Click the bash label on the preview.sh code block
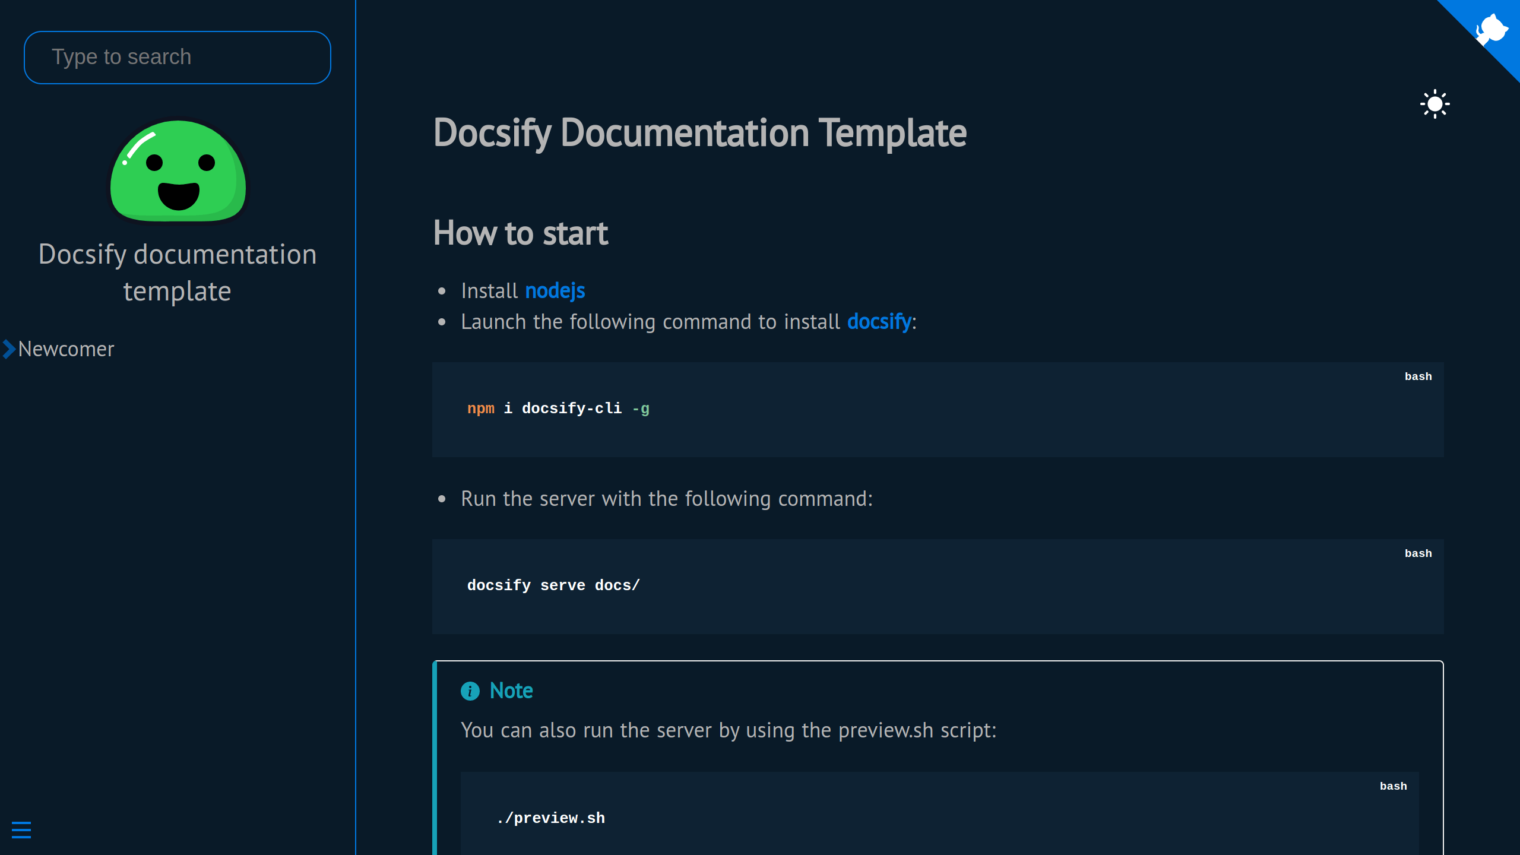Image resolution: width=1520 pixels, height=855 pixels. [x=1394, y=786]
